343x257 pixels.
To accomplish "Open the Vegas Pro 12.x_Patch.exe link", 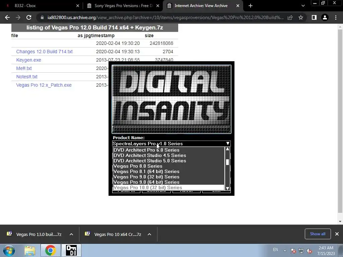I will tap(44, 85).
